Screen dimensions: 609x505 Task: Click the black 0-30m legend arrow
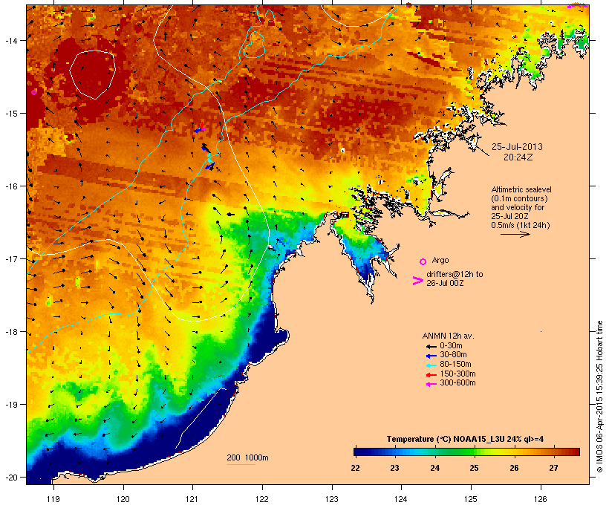point(431,346)
